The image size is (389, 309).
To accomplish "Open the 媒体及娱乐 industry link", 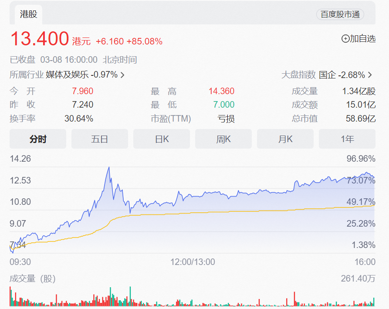I will tap(68, 75).
